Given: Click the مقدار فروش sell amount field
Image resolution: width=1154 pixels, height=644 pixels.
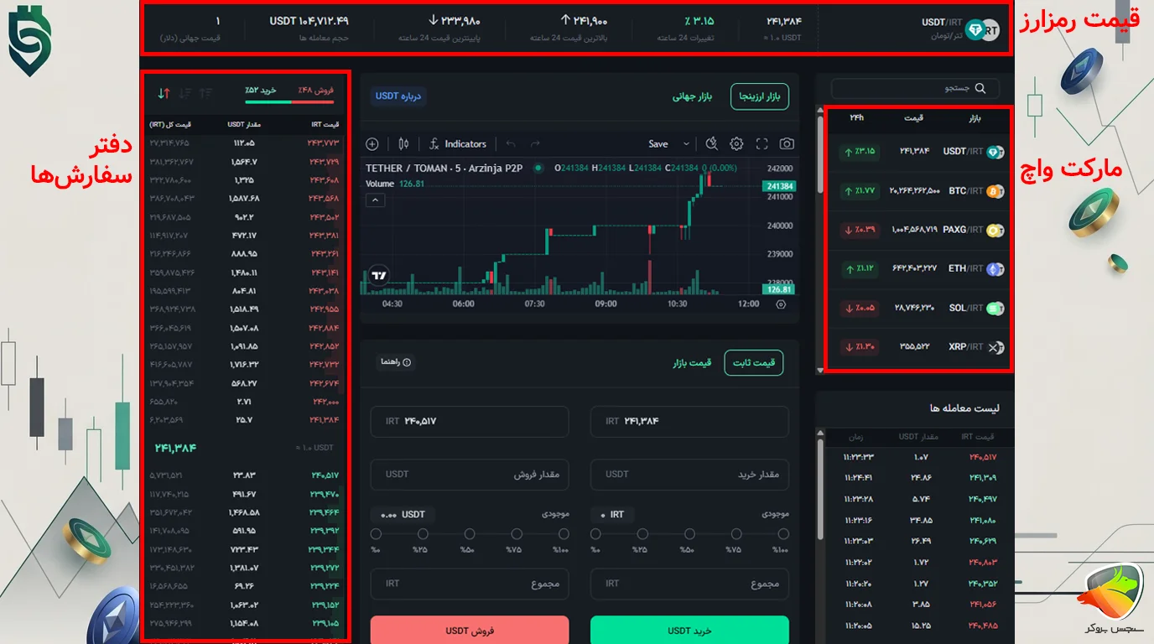Looking at the screenshot, I should coord(470,475).
